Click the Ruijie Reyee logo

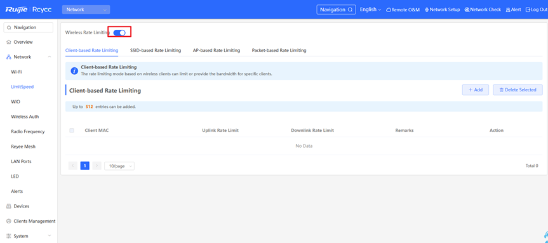tap(29, 10)
